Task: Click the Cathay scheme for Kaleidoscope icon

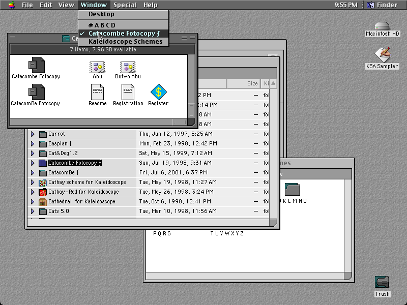Action: [43, 182]
